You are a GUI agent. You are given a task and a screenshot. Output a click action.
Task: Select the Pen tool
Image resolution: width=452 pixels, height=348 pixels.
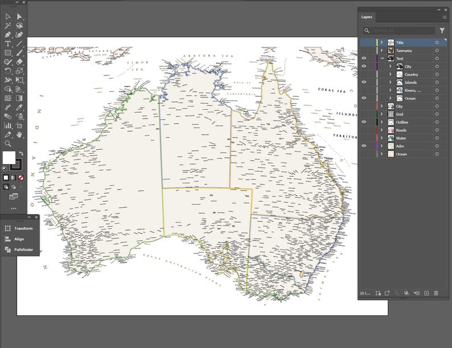coord(8,35)
